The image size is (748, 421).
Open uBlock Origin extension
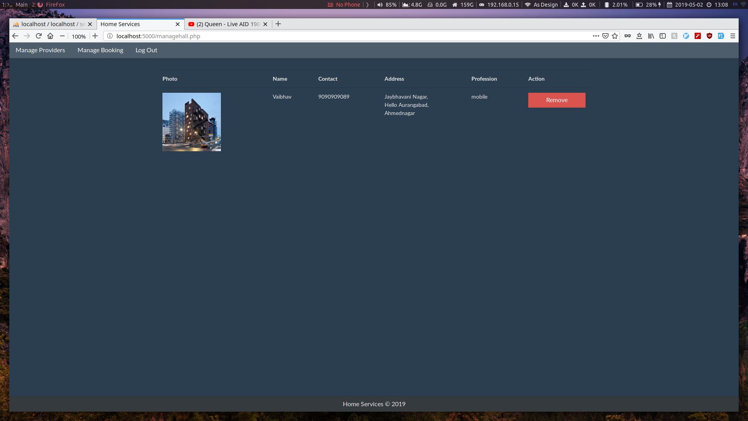(x=709, y=36)
